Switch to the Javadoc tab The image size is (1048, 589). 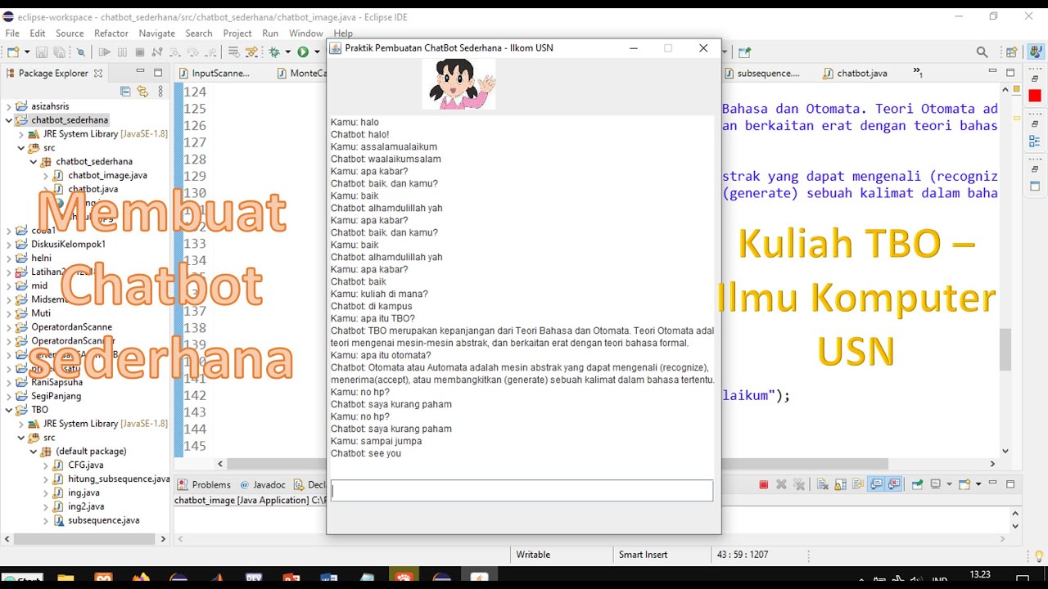(264, 485)
